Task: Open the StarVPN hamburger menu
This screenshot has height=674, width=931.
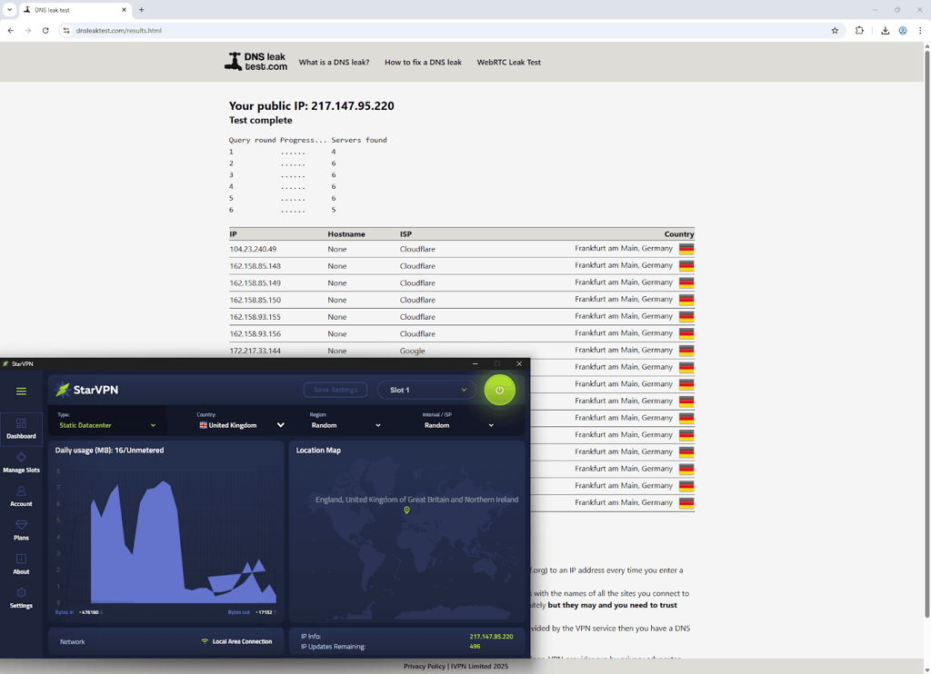Action: [22, 391]
